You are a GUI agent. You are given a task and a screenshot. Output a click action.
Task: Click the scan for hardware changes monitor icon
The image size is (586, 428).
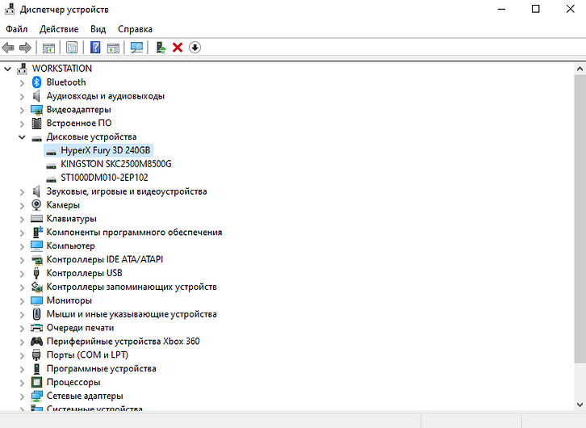click(136, 48)
